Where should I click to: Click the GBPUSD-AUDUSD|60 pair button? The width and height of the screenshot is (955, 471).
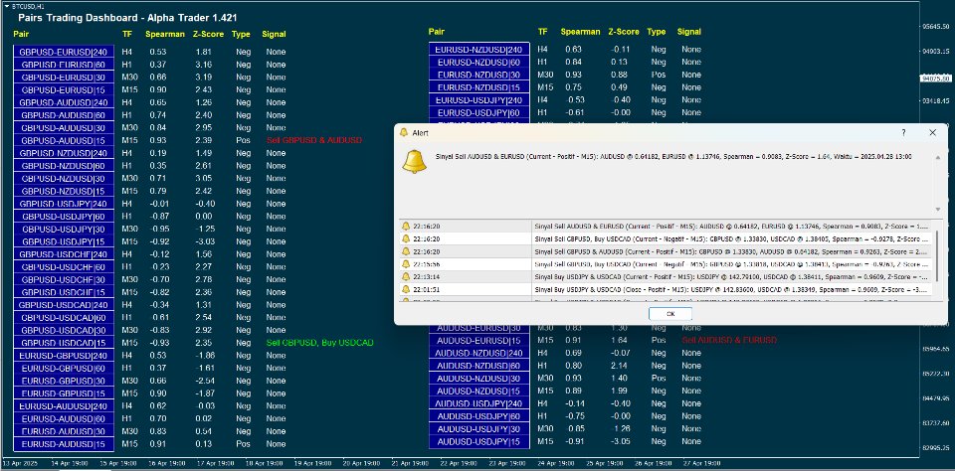coord(64,115)
